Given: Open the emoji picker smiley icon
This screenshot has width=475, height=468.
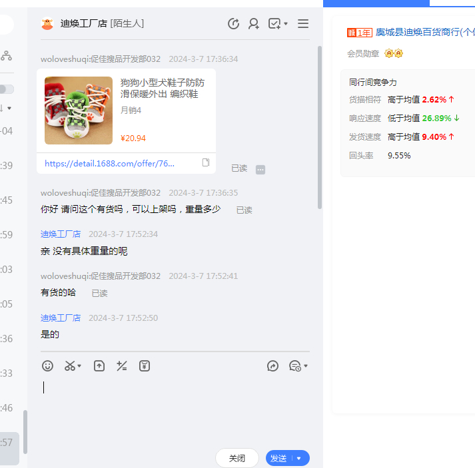Looking at the screenshot, I should [x=47, y=366].
